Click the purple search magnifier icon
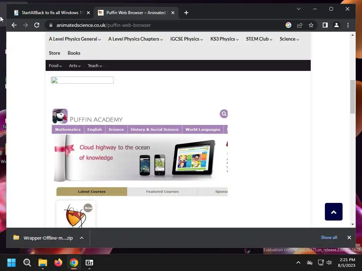 pos(223,114)
